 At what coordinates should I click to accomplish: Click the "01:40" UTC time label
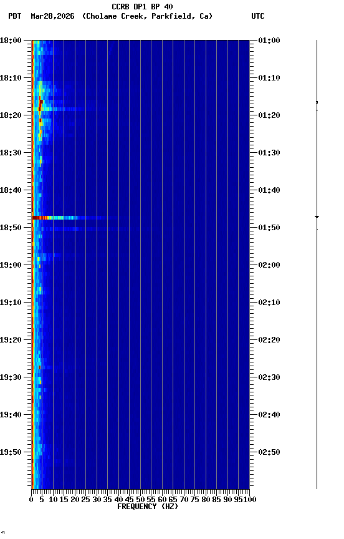[x=269, y=190]
